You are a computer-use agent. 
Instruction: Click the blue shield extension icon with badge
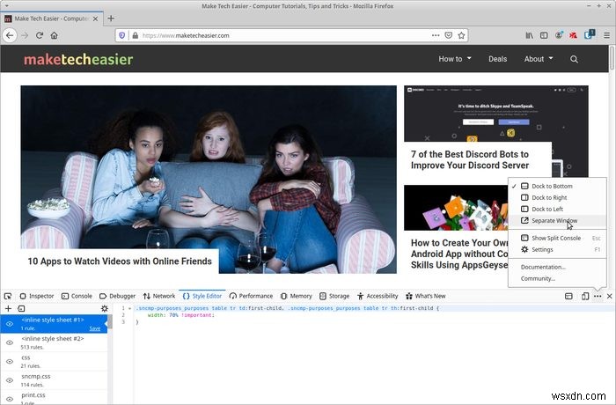589,34
